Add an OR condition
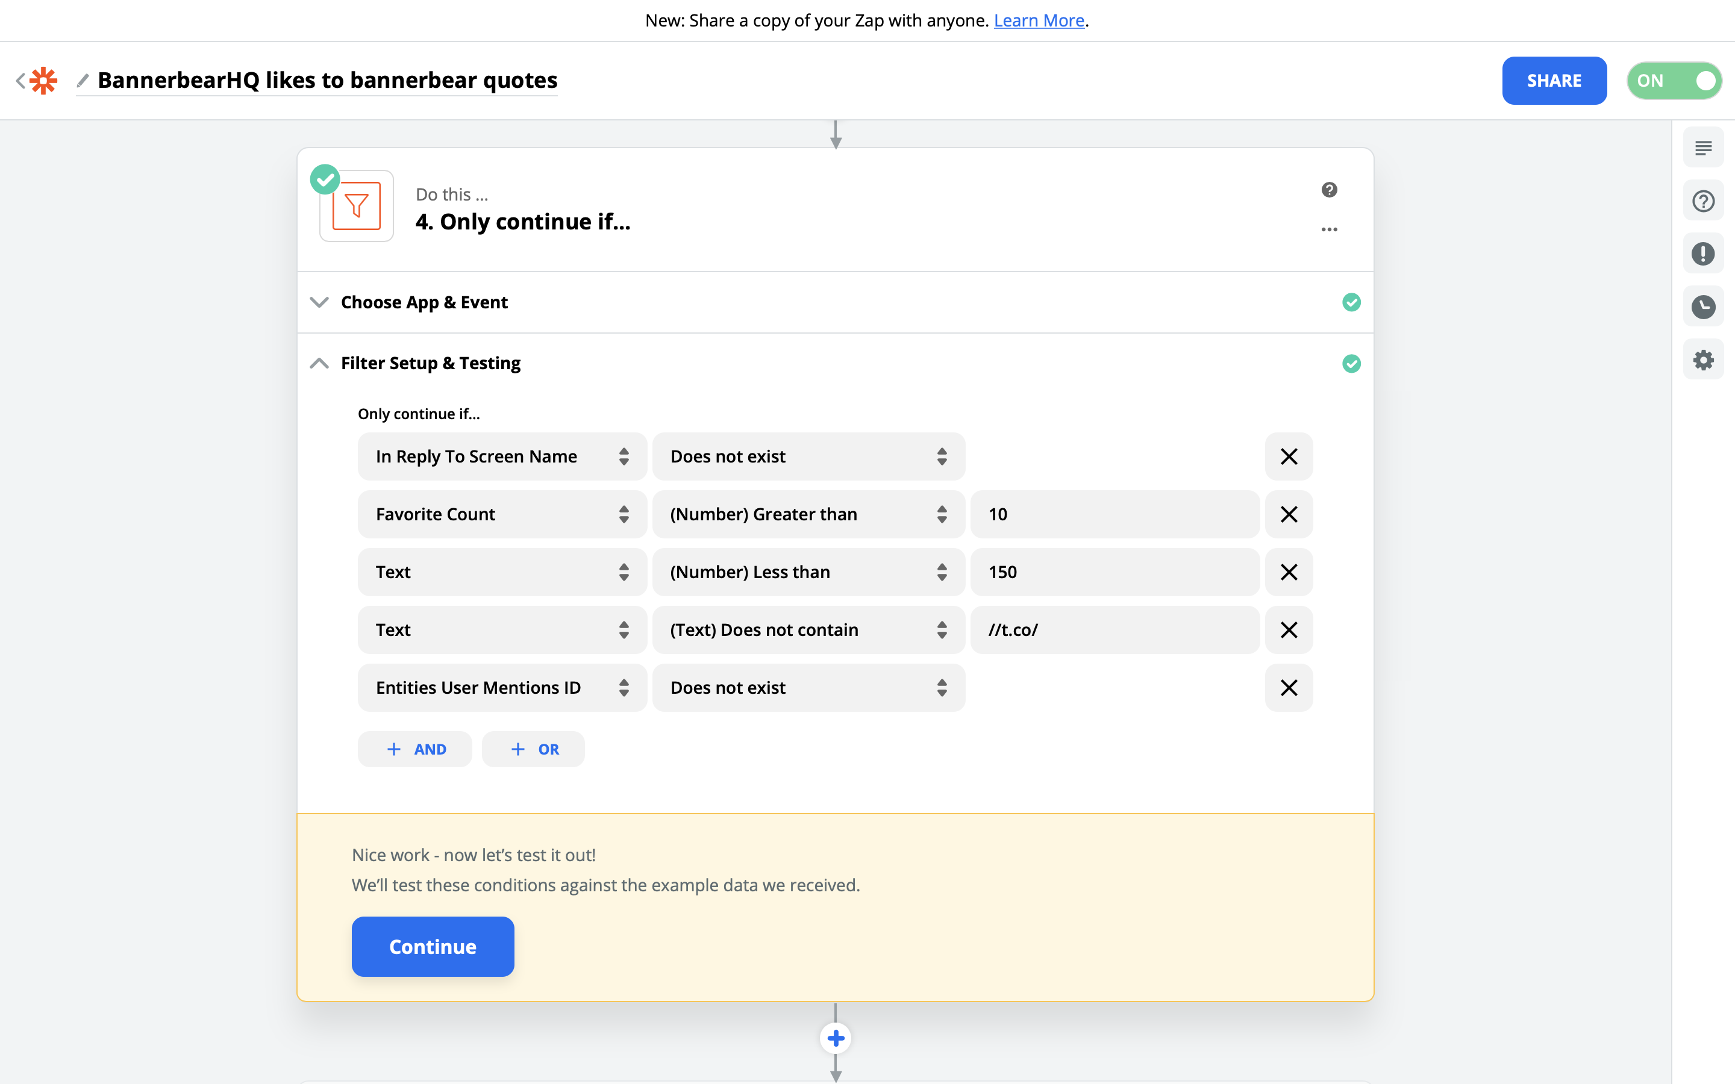Image resolution: width=1735 pixels, height=1084 pixels. 533,749
